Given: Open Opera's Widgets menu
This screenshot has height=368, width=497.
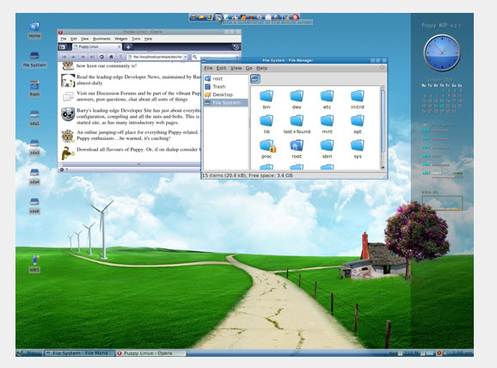Looking at the screenshot, I should click(120, 39).
